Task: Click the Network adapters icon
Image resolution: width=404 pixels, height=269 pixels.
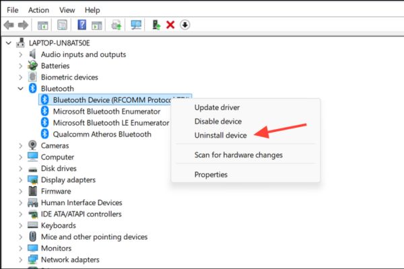Action: pyautogui.click(x=32, y=259)
